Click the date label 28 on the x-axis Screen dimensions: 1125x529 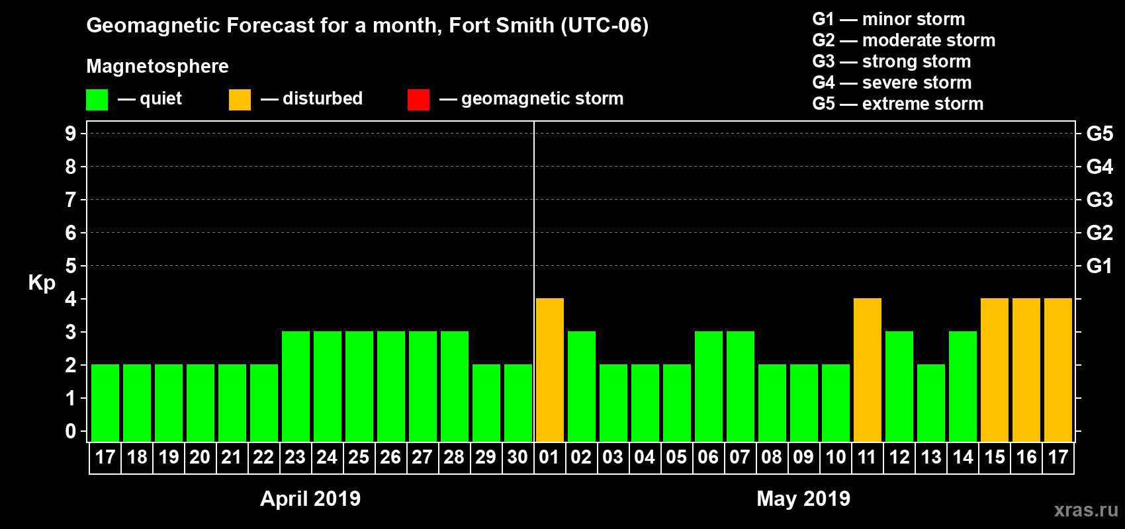coord(454,458)
